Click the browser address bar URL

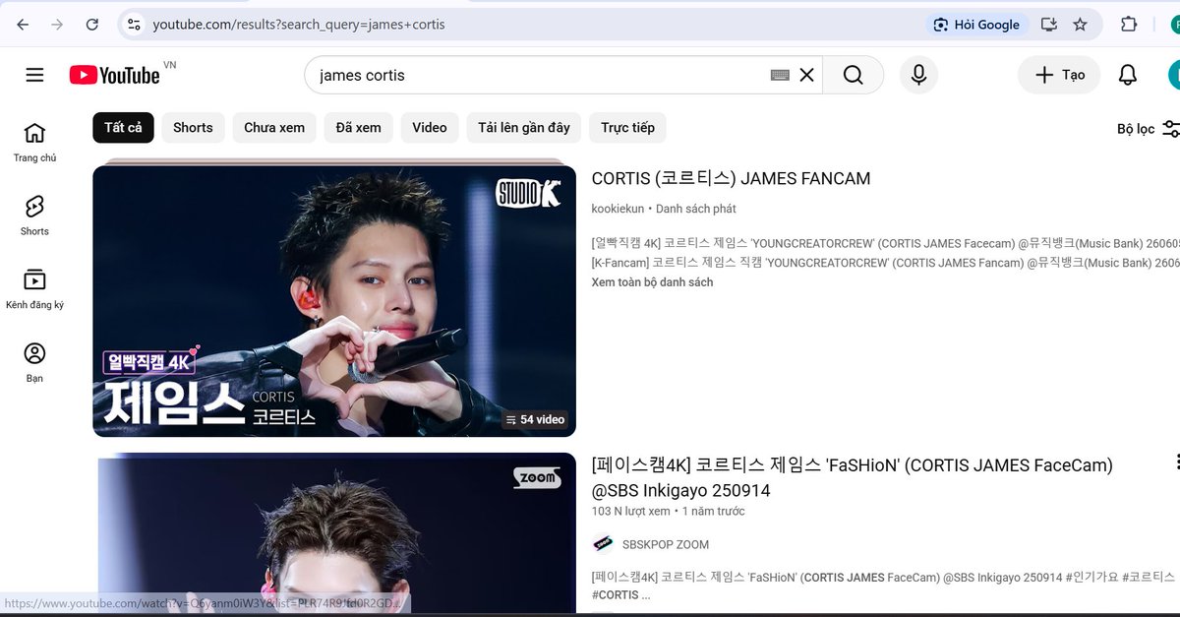(x=299, y=25)
